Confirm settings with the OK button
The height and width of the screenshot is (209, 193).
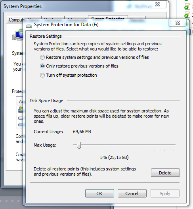click(99, 194)
